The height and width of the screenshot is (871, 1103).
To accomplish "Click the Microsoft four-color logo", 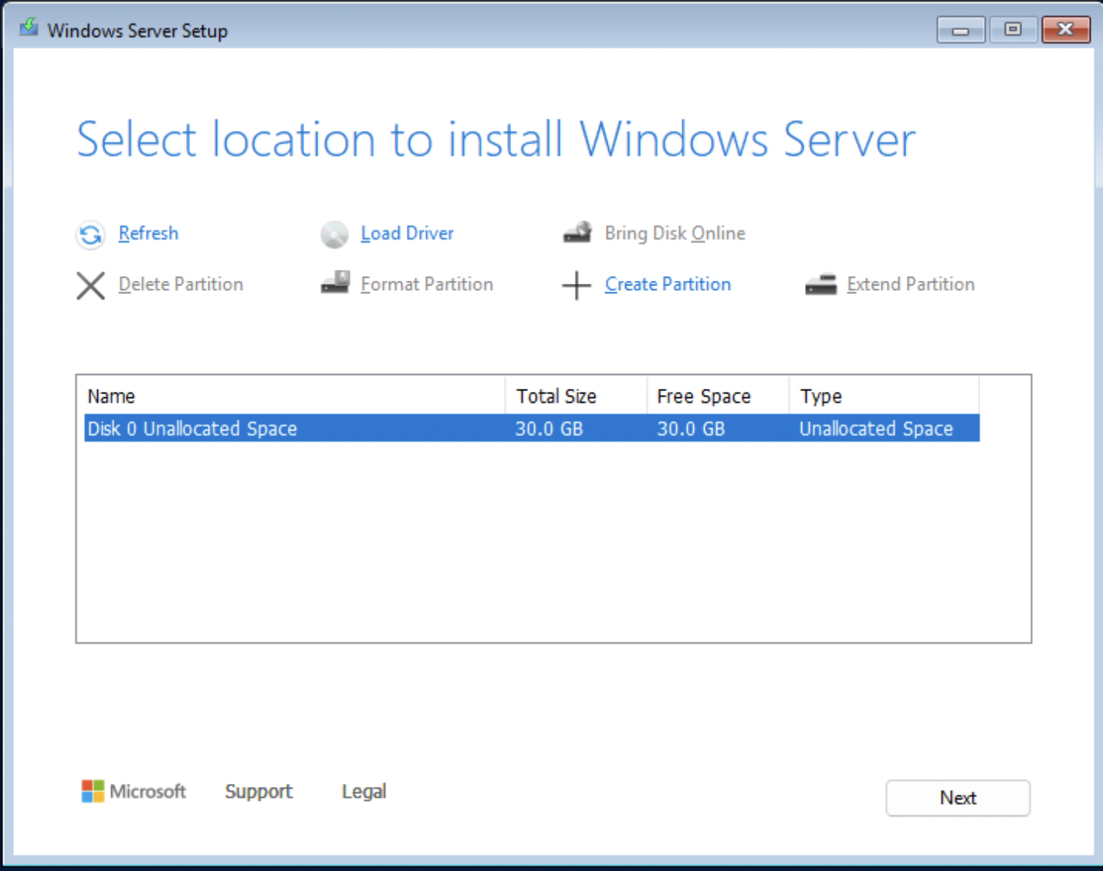I will [x=93, y=792].
